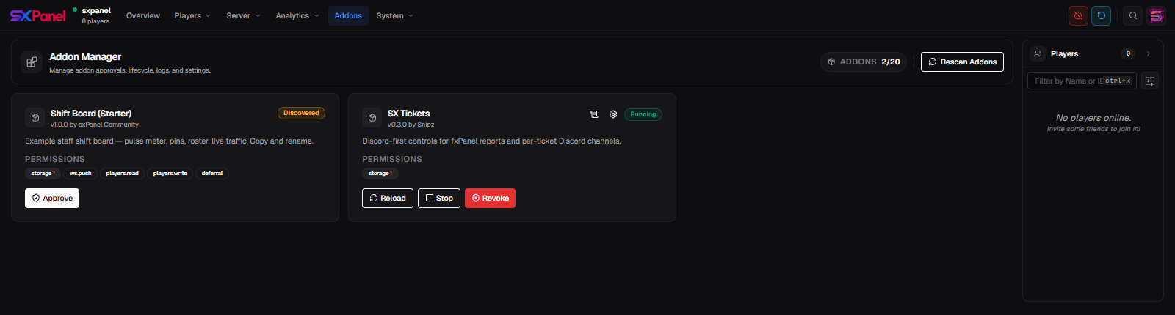Open the Players dropdown menu
The image size is (1175, 315).
tap(192, 15)
